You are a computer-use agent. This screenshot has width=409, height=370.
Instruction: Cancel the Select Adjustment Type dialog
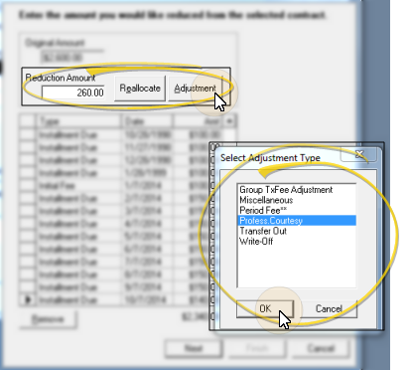pyautogui.click(x=329, y=308)
